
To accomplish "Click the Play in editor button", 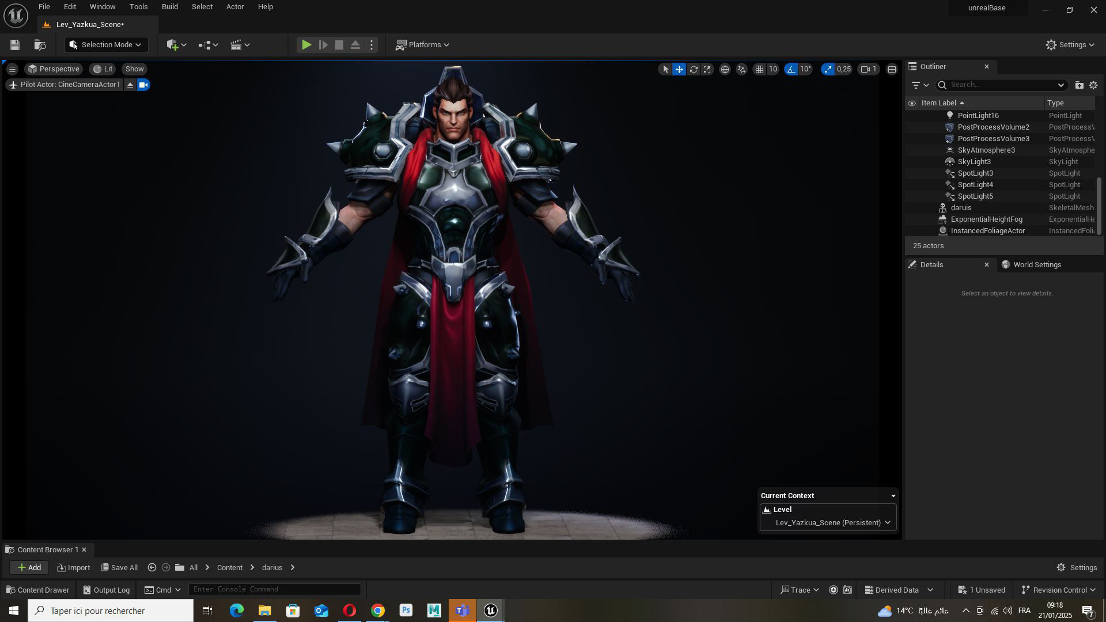I will pyautogui.click(x=306, y=45).
